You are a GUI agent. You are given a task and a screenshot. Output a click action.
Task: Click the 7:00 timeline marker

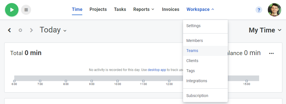click(40, 81)
